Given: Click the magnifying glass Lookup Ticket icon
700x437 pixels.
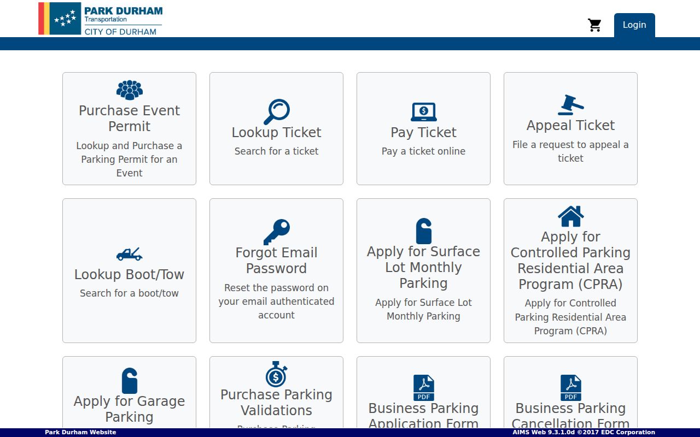Looking at the screenshot, I should tap(277, 112).
